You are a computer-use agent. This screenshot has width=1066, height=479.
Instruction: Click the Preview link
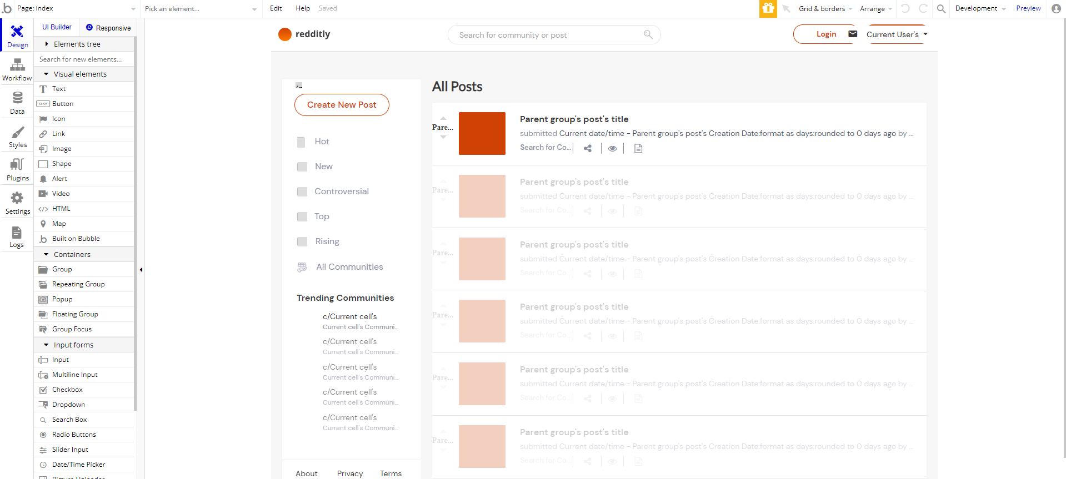pyautogui.click(x=1028, y=8)
